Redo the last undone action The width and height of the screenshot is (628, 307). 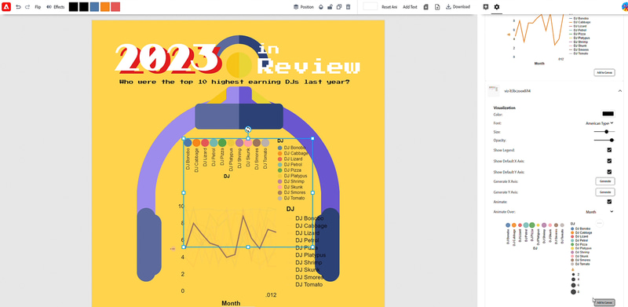click(x=27, y=7)
